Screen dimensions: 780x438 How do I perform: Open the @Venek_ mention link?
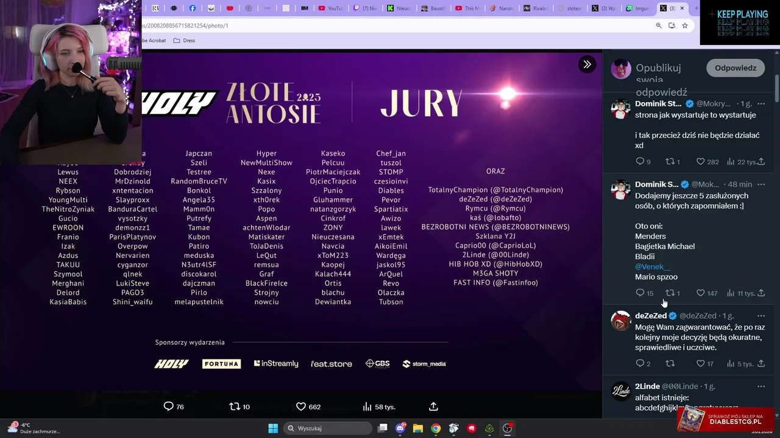(x=652, y=266)
